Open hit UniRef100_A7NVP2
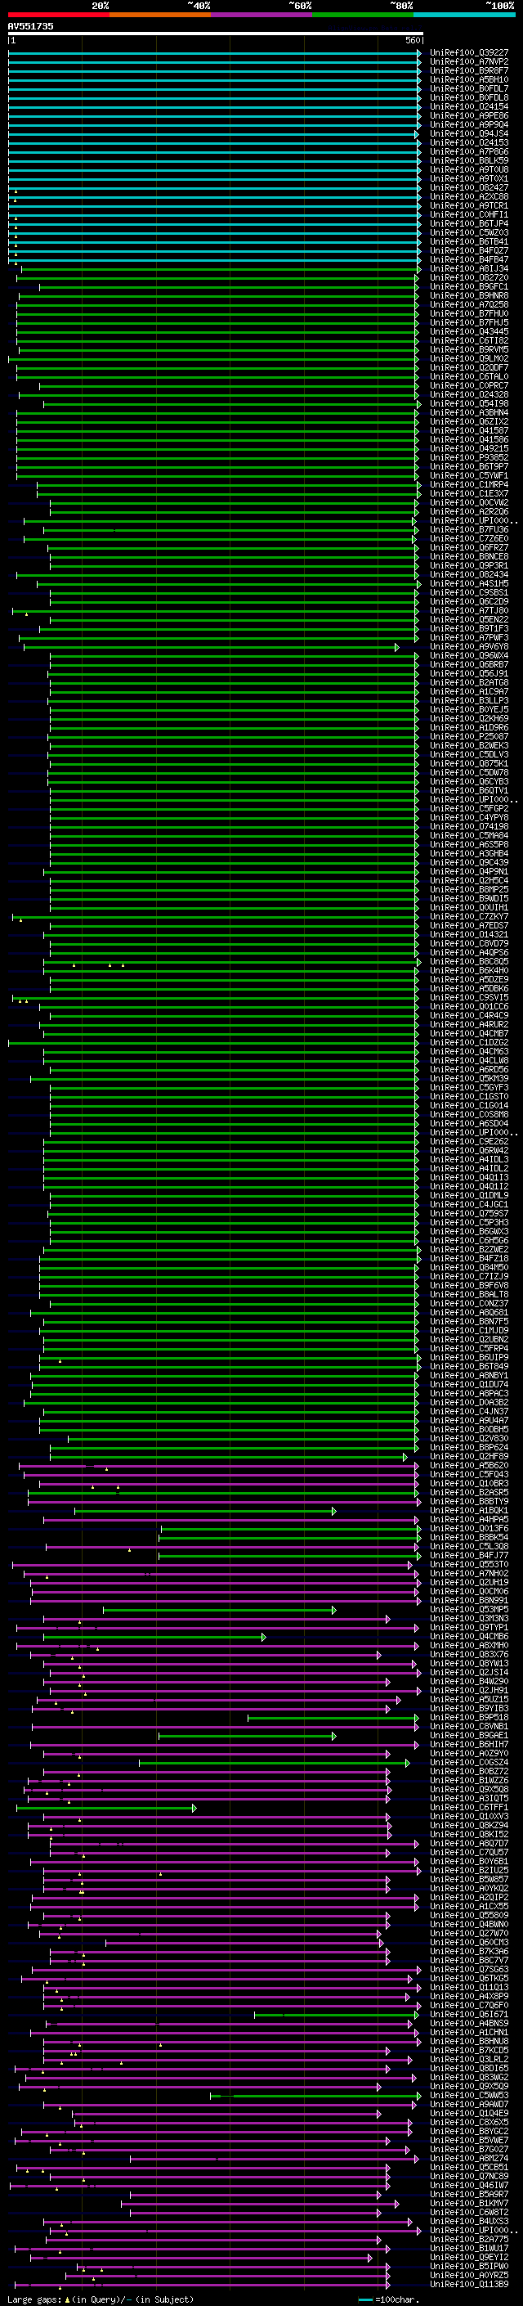 (x=469, y=62)
